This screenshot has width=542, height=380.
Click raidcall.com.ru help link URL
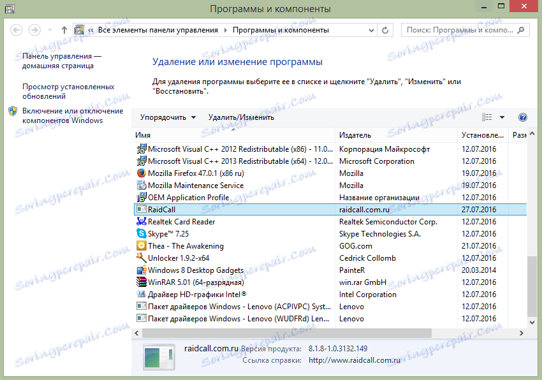[x=355, y=360]
